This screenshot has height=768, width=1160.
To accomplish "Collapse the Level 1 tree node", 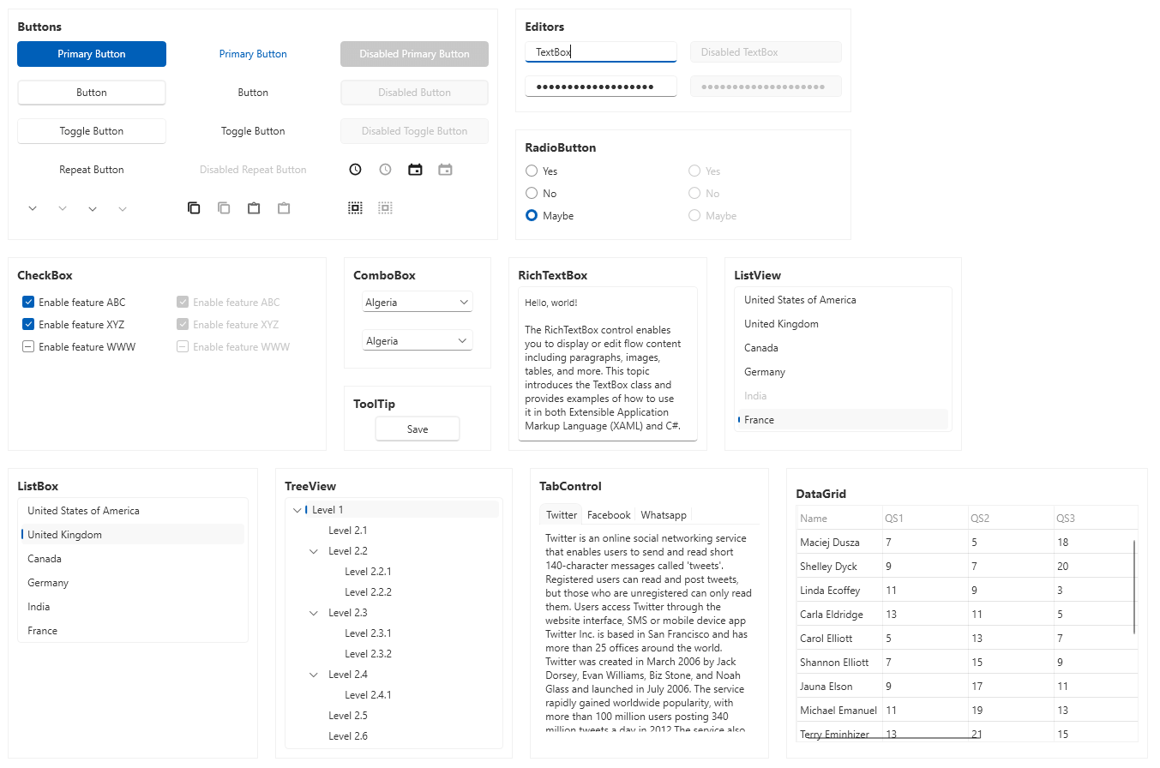I will point(297,510).
